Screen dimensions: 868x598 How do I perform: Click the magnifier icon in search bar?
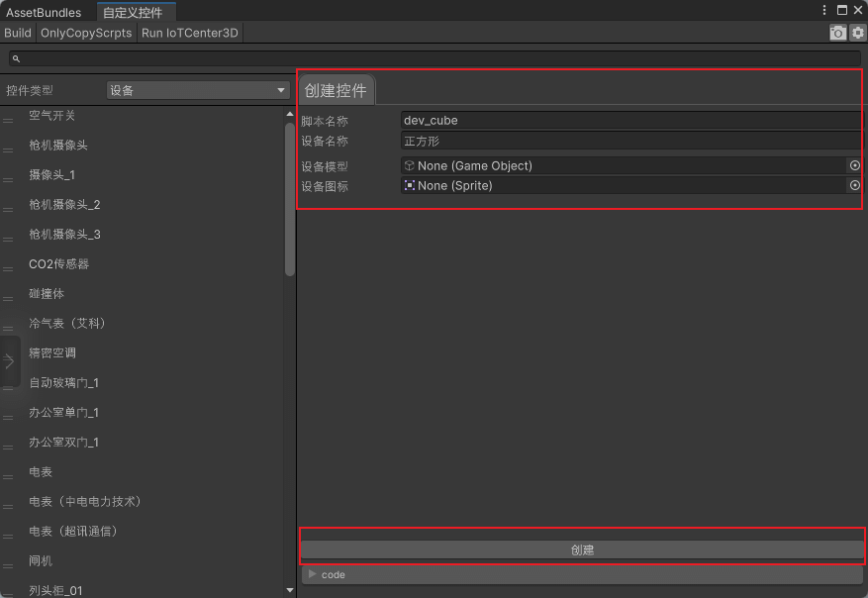pos(16,59)
